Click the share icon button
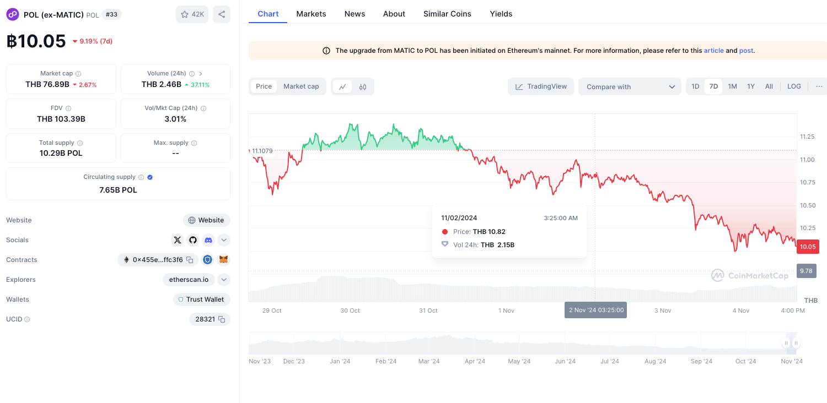 pyautogui.click(x=222, y=14)
